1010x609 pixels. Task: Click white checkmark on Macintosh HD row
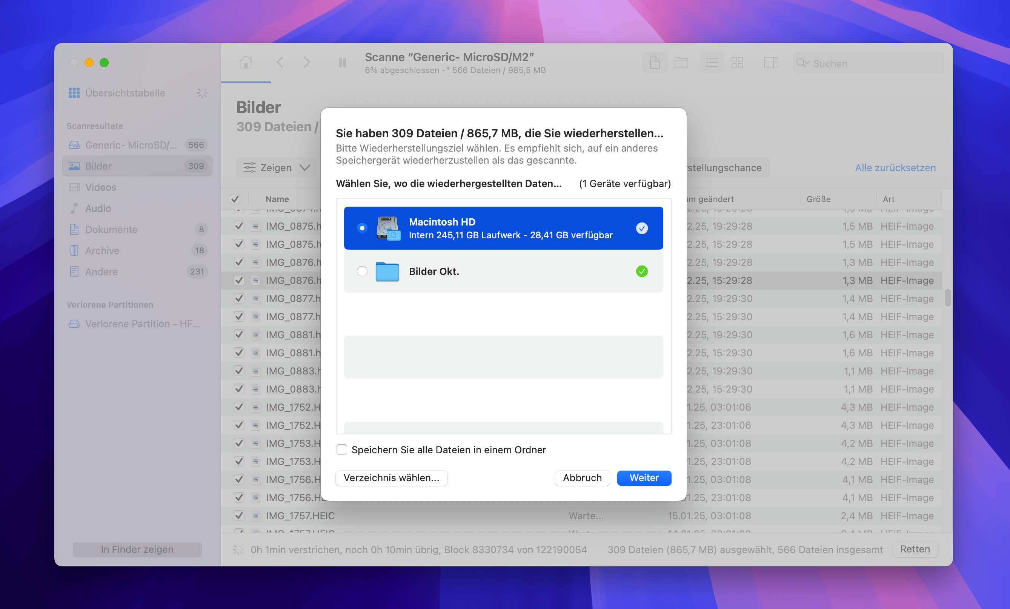coord(642,228)
